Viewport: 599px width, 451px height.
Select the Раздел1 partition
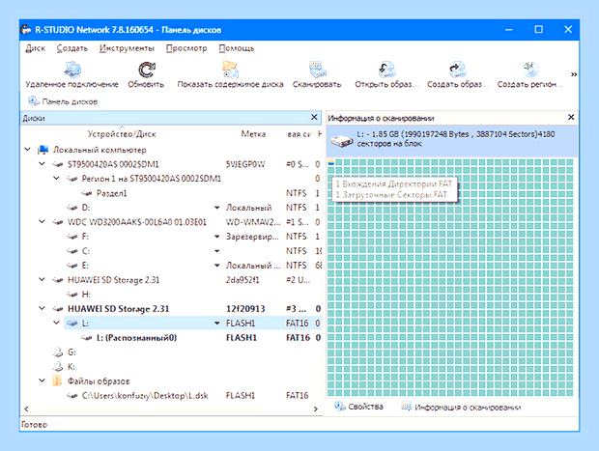[x=111, y=193]
